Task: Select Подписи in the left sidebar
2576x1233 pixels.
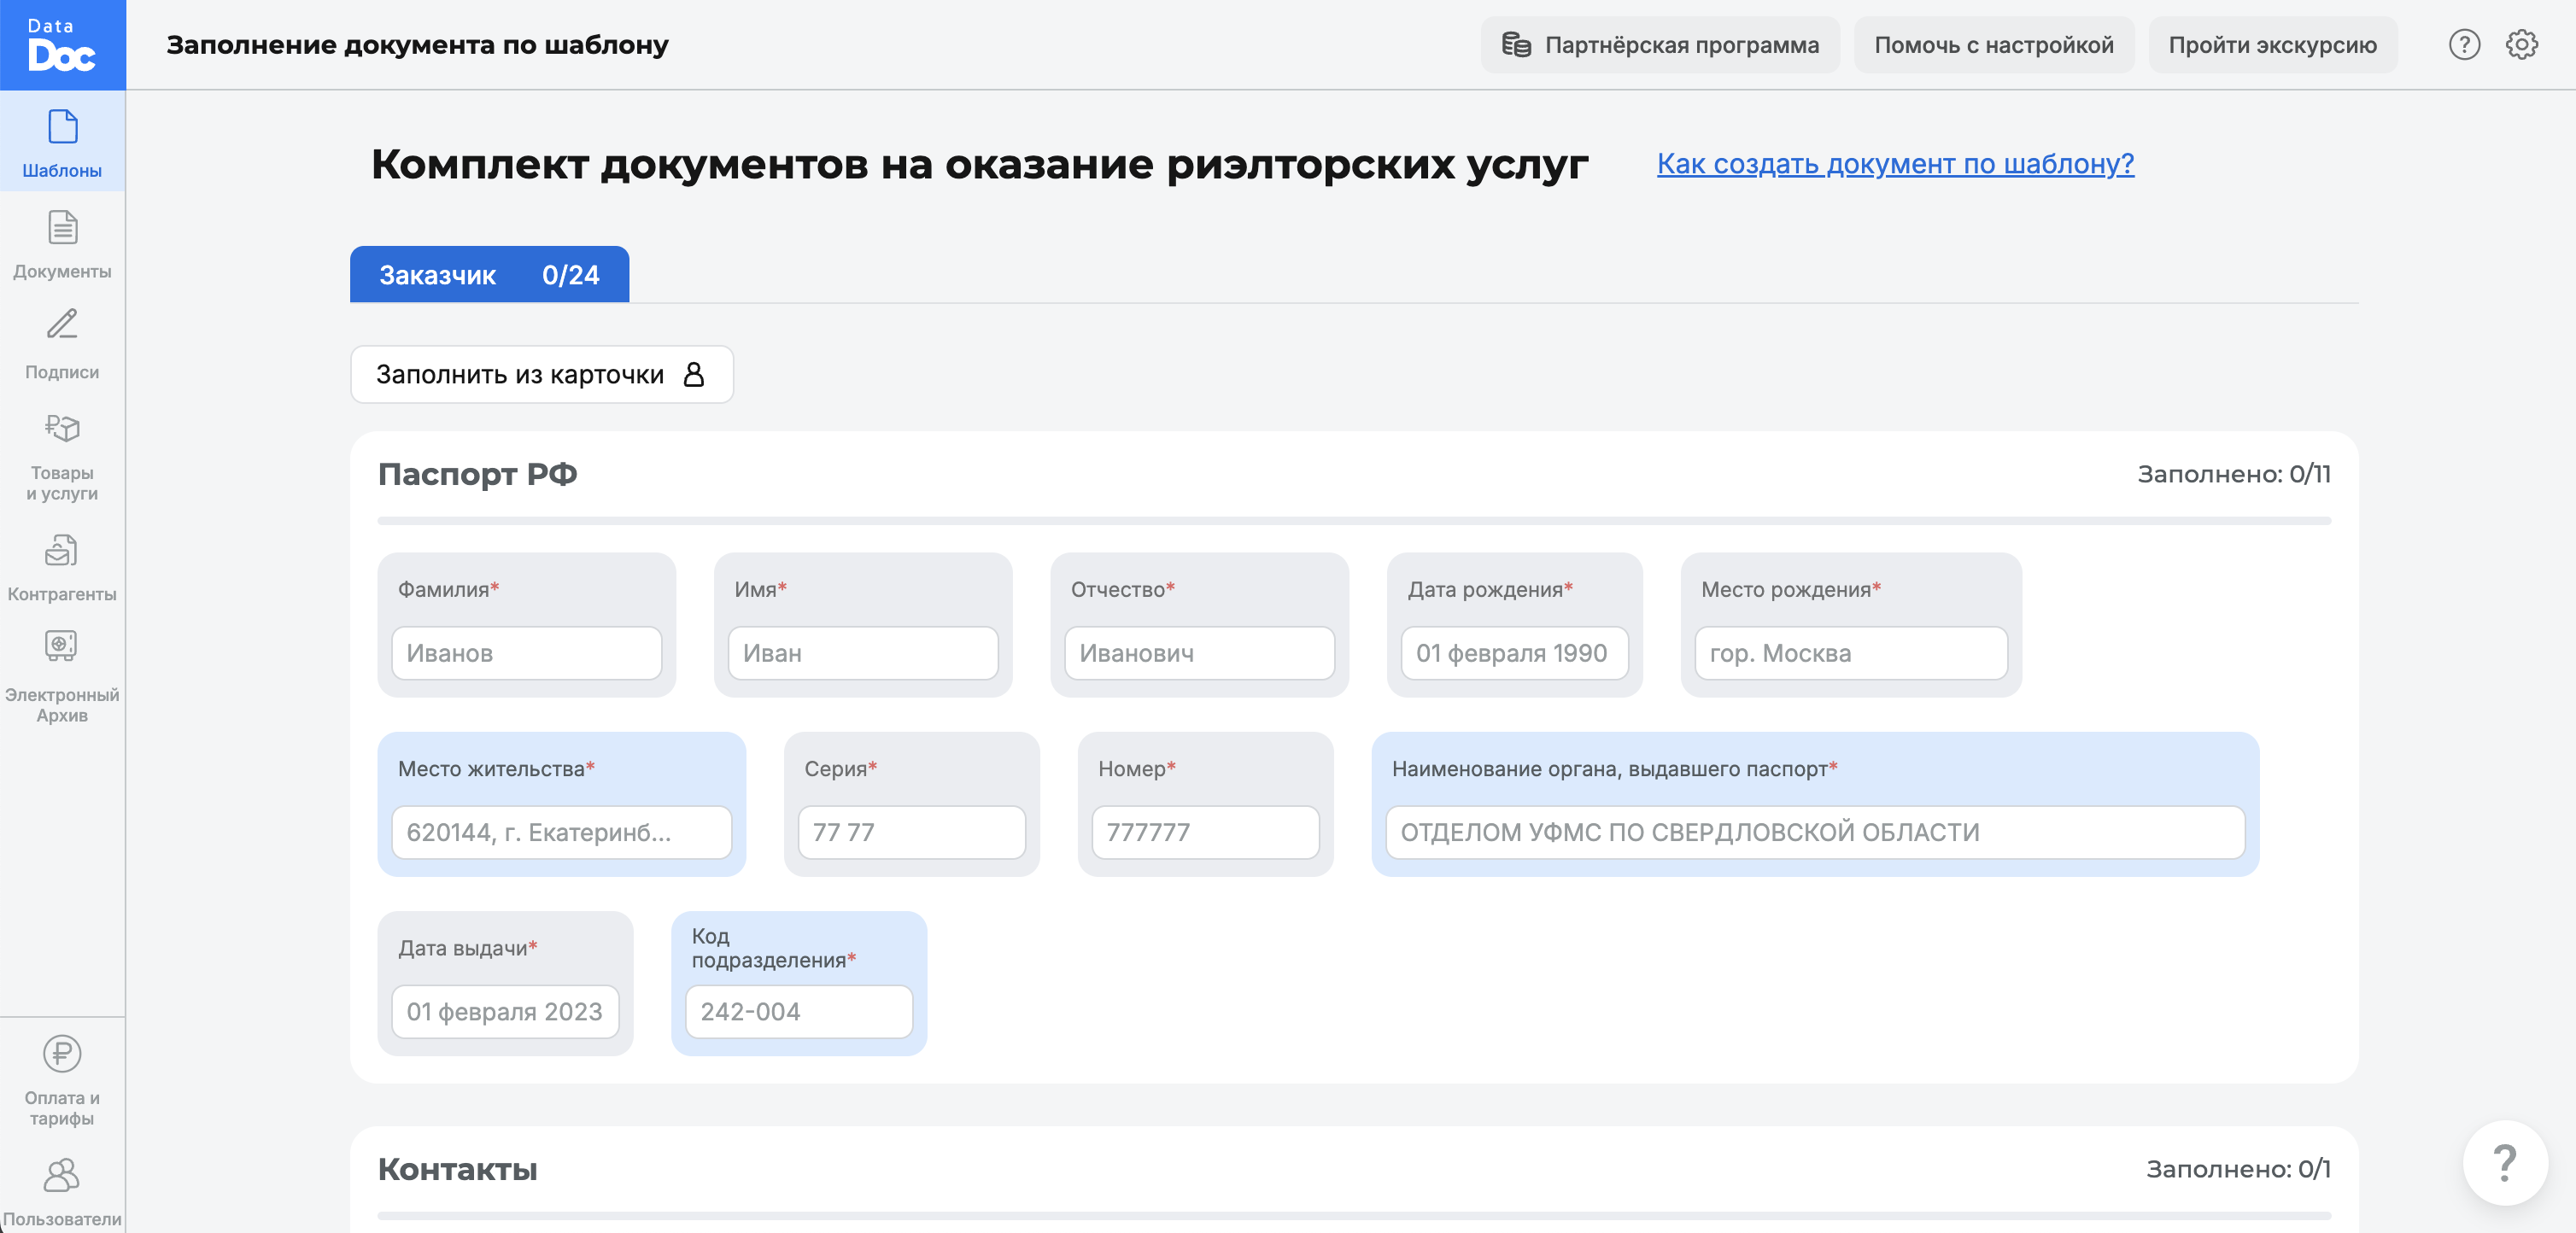Action: click(x=62, y=344)
